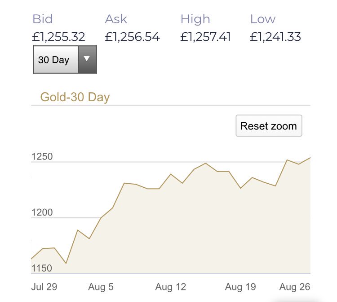Click the Aug 5 date marker
Image resolution: width=337 pixels, height=302 pixels.
(x=101, y=287)
